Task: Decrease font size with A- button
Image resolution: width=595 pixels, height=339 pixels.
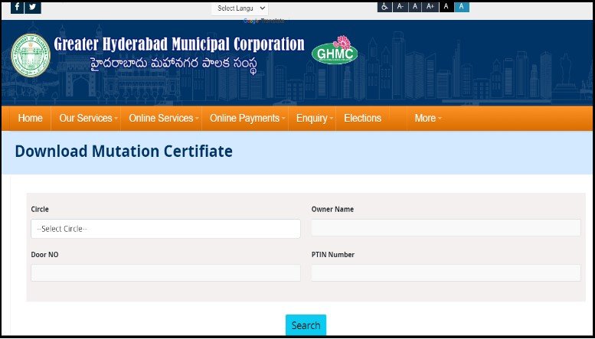Action: [400, 6]
